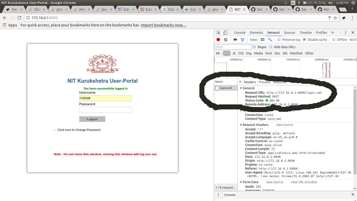Uncheck the Disable cache checkbox
Screen dimensions: 357x201
[x=304, y=40]
